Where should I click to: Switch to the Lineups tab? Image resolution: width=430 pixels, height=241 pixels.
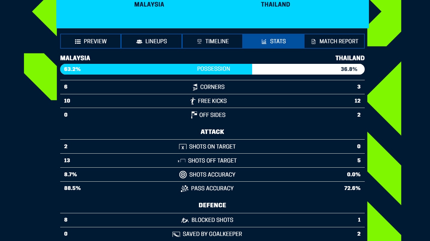pyautogui.click(x=152, y=41)
